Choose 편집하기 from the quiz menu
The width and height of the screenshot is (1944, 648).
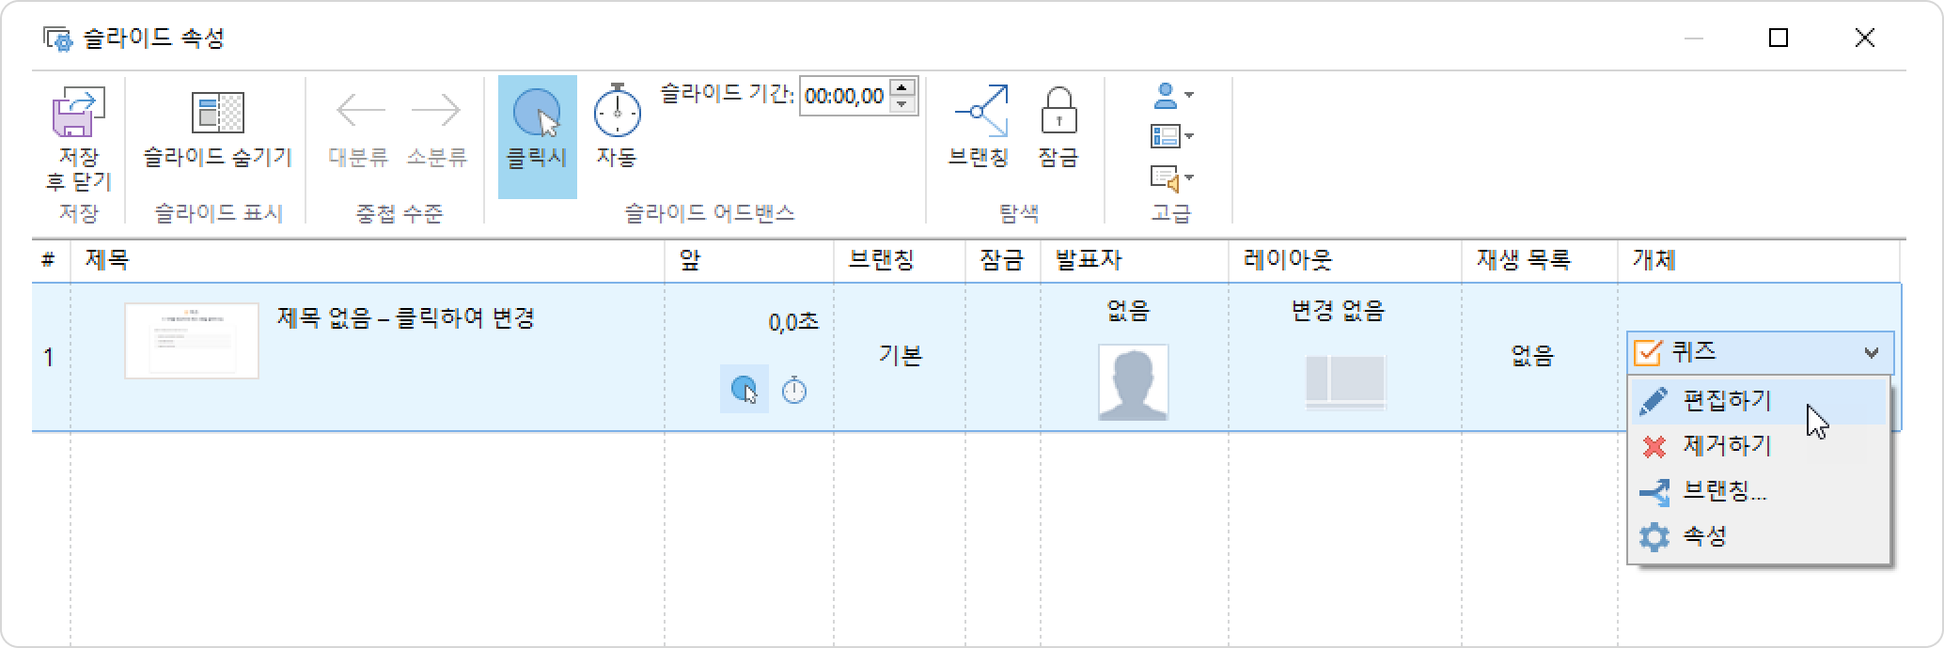[1726, 401]
